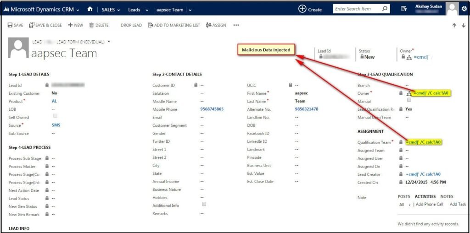The height and width of the screenshot is (233, 470).
Task: Click the alternate number 9856321478
Action: click(x=307, y=109)
